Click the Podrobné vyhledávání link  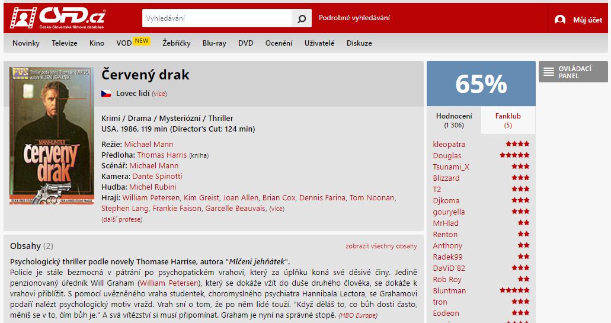(x=354, y=18)
